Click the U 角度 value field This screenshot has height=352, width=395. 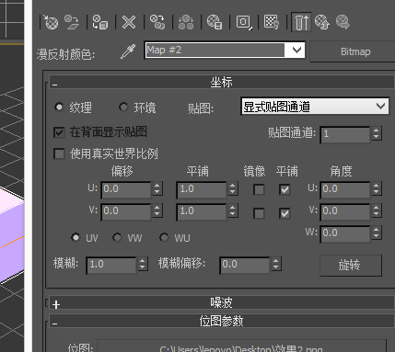[345, 189]
